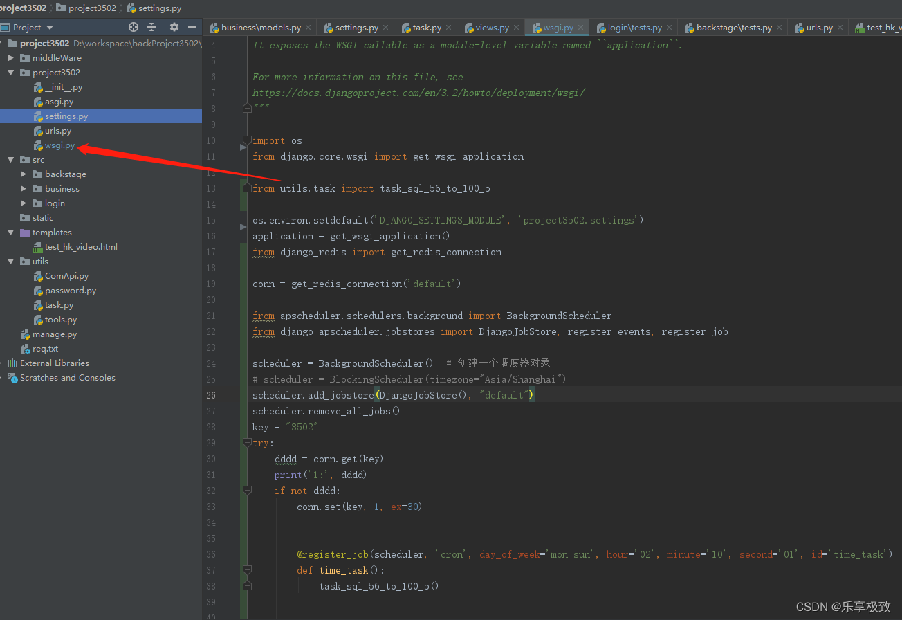902x620 pixels.
Task: Open the business\models.py tab
Action: [x=261, y=26]
